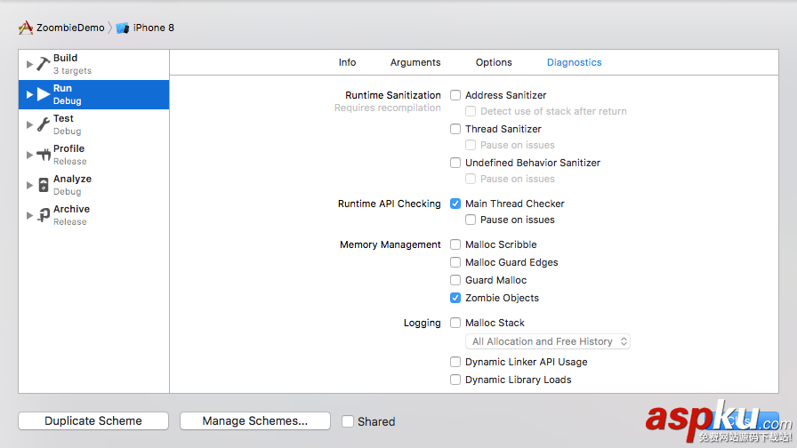This screenshot has height=448, width=797.
Task: Click the ZoombieDemo project icon
Action: click(x=26, y=28)
